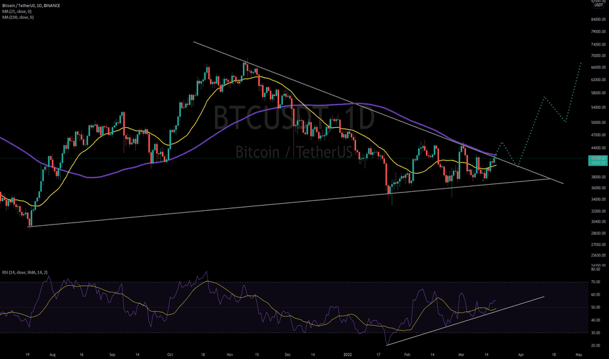This screenshot has height=359, width=609.
Task: Click the 84000.00 price axis label
Action: coord(598,20)
